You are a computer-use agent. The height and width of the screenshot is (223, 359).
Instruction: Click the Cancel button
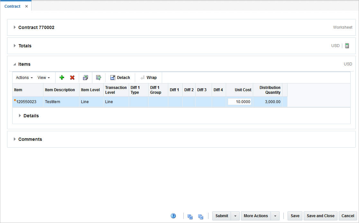[348, 216]
